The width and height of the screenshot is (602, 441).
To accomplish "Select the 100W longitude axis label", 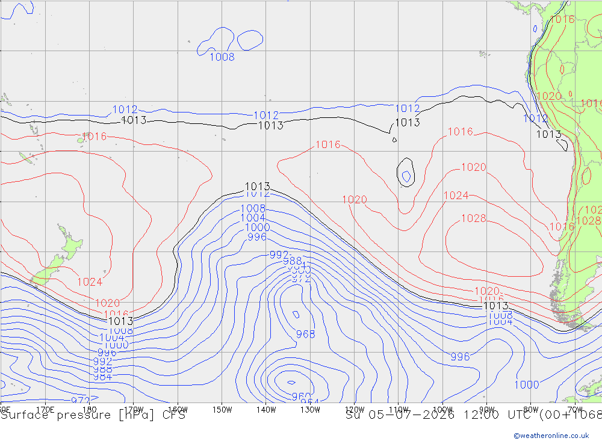I will [442, 410].
